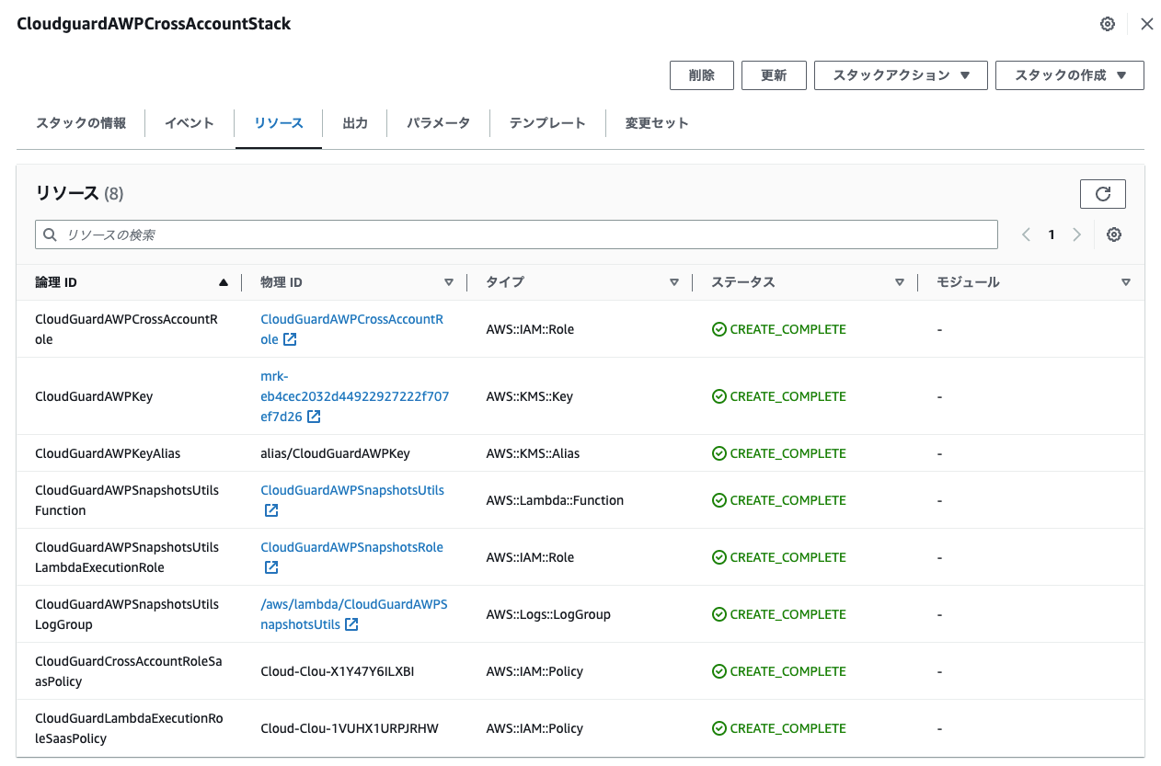Open the タイプ column filter dropdown
This screenshot has height=766, width=1161.
pyautogui.click(x=674, y=282)
